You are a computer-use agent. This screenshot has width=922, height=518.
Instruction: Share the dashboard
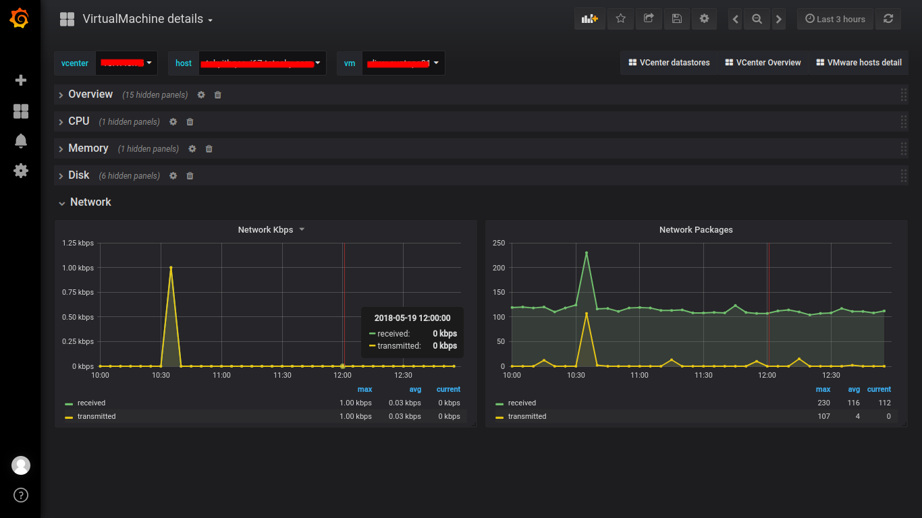pyautogui.click(x=649, y=19)
